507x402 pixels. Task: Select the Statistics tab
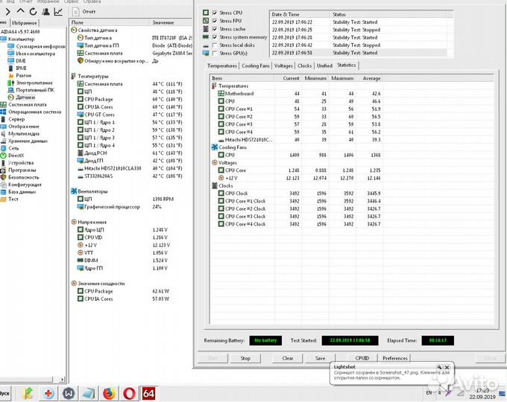(x=347, y=66)
